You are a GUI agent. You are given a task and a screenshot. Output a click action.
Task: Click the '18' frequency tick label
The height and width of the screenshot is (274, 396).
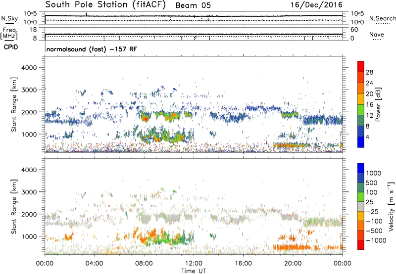point(33,30)
